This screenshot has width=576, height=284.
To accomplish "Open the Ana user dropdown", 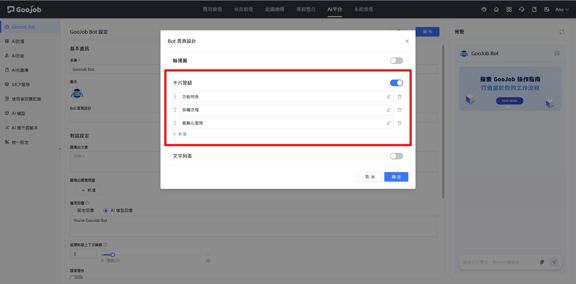I will point(562,10).
